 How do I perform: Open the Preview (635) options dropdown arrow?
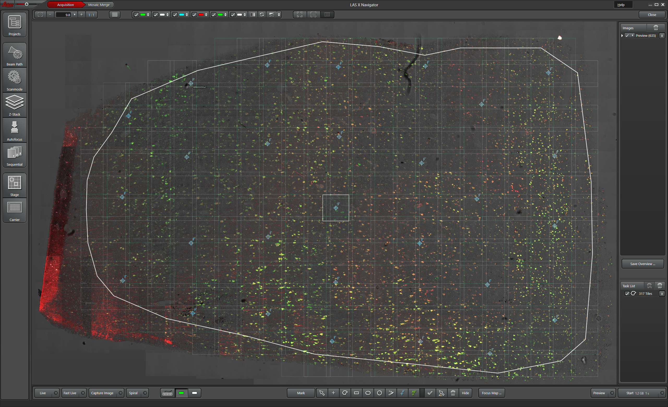pos(633,35)
